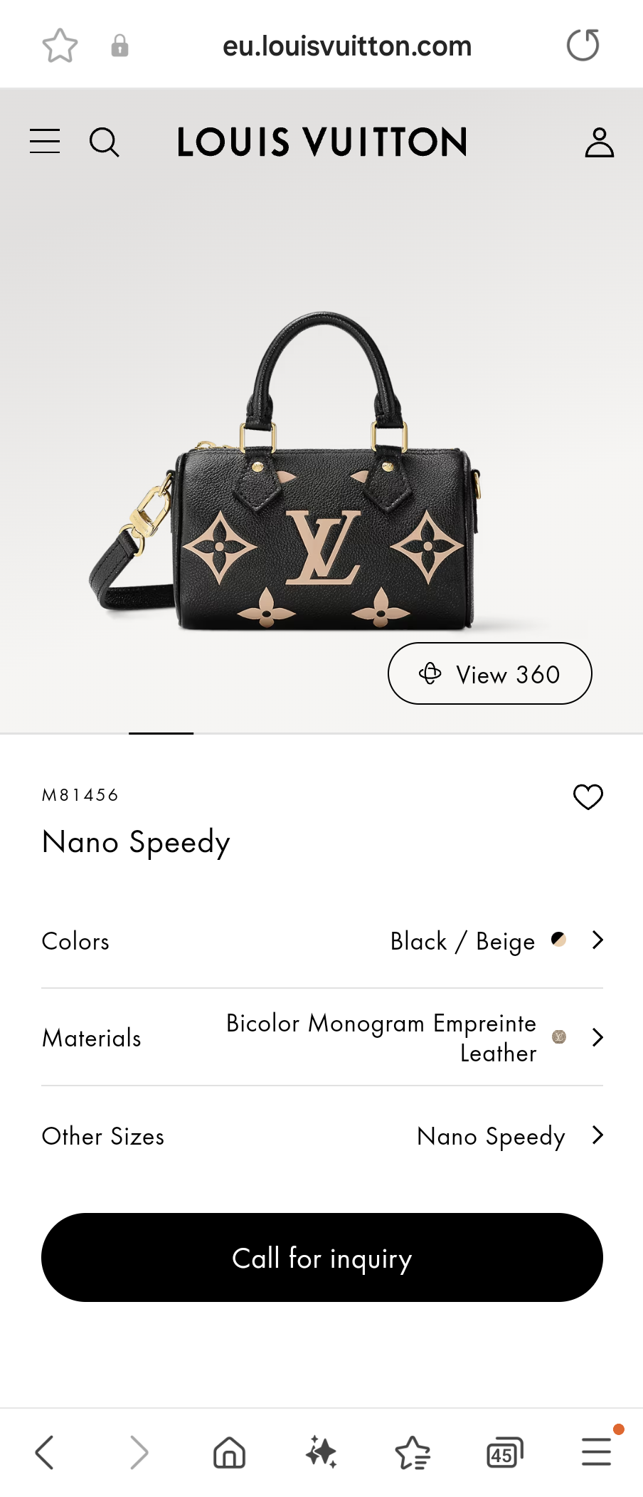Click the View 360 button
The image size is (643, 1497).
(x=489, y=673)
